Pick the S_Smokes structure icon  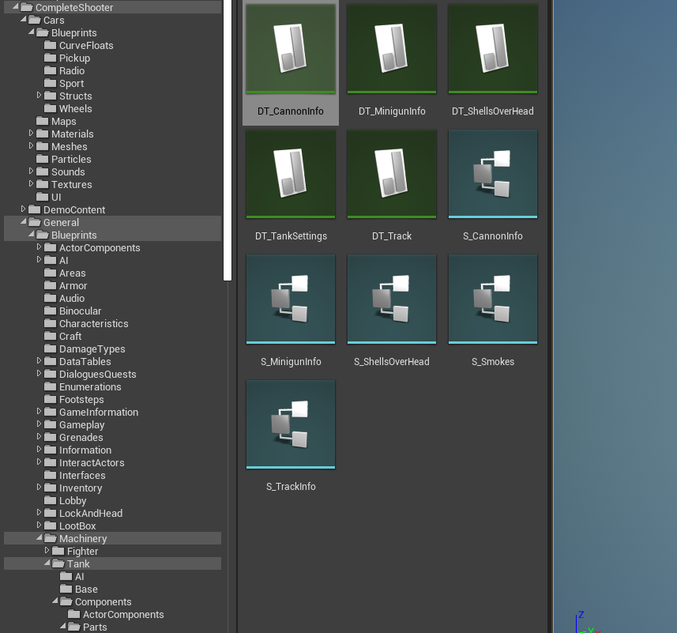[493, 299]
